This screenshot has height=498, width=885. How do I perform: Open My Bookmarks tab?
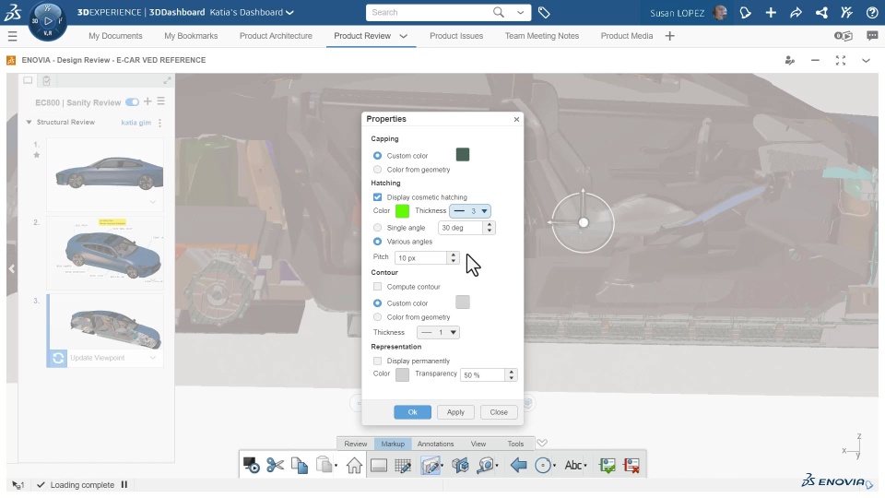coord(191,36)
